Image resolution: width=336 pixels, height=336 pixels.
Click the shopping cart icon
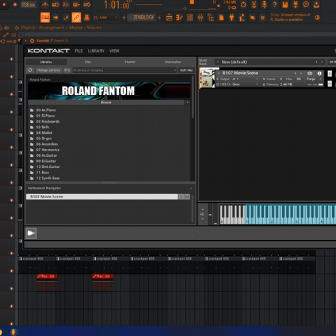(x=263, y=17)
